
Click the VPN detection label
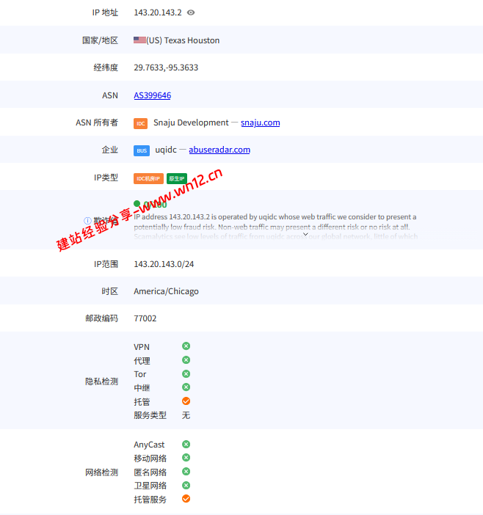[142, 347]
